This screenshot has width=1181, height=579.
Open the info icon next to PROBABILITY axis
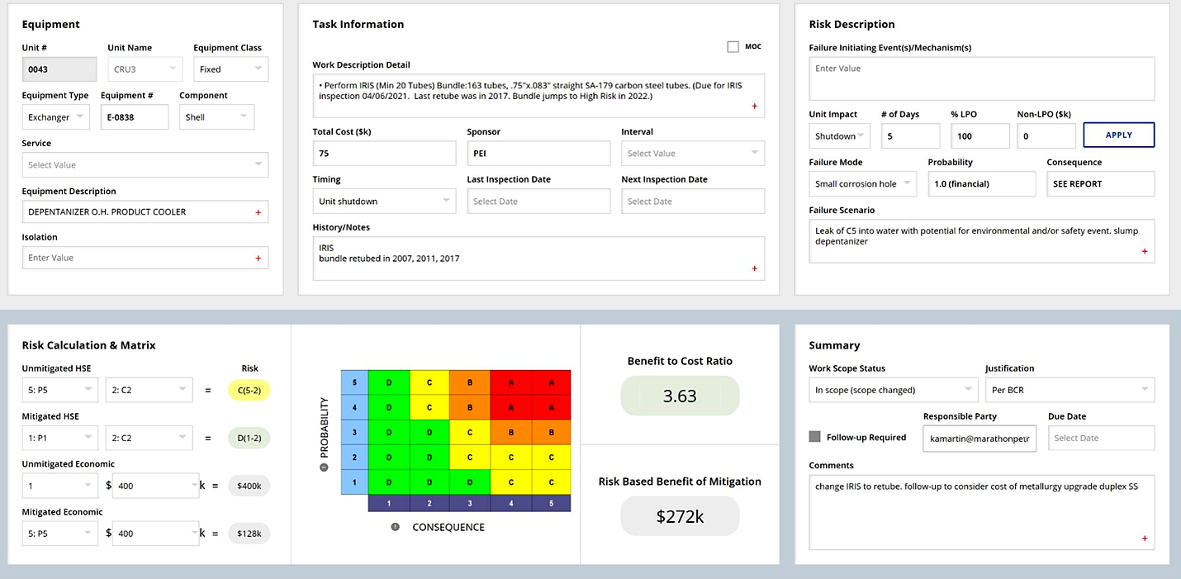tap(323, 465)
